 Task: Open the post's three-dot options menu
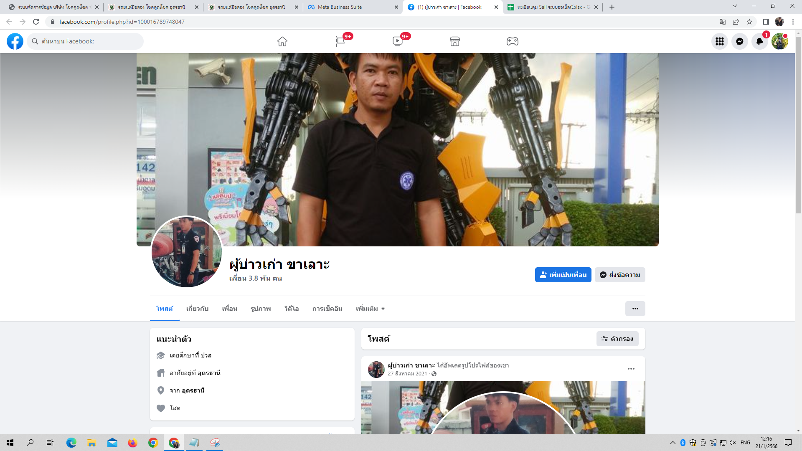click(631, 369)
